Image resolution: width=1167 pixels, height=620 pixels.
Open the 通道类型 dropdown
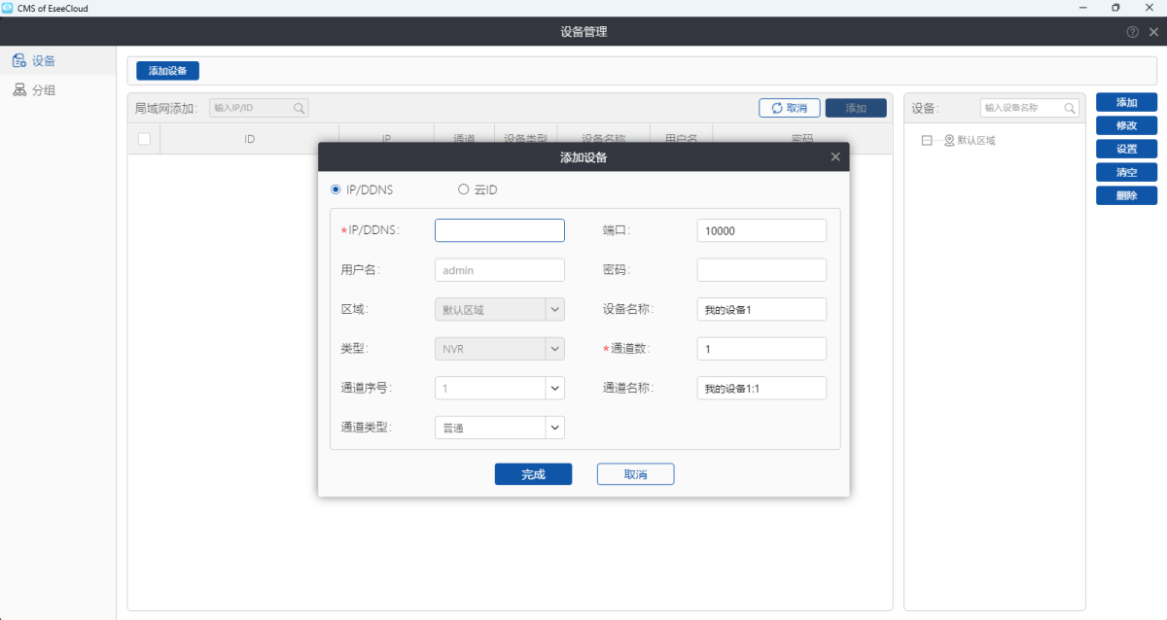(x=554, y=428)
